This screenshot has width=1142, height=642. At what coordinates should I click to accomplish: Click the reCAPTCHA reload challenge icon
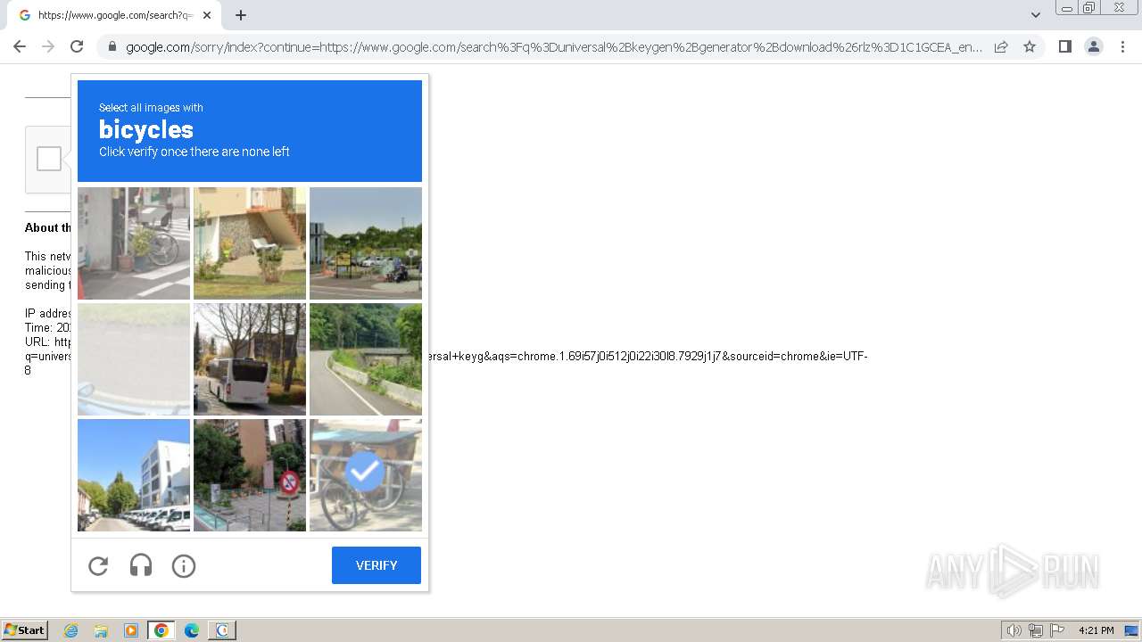pyautogui.click(x=98, y=565)
